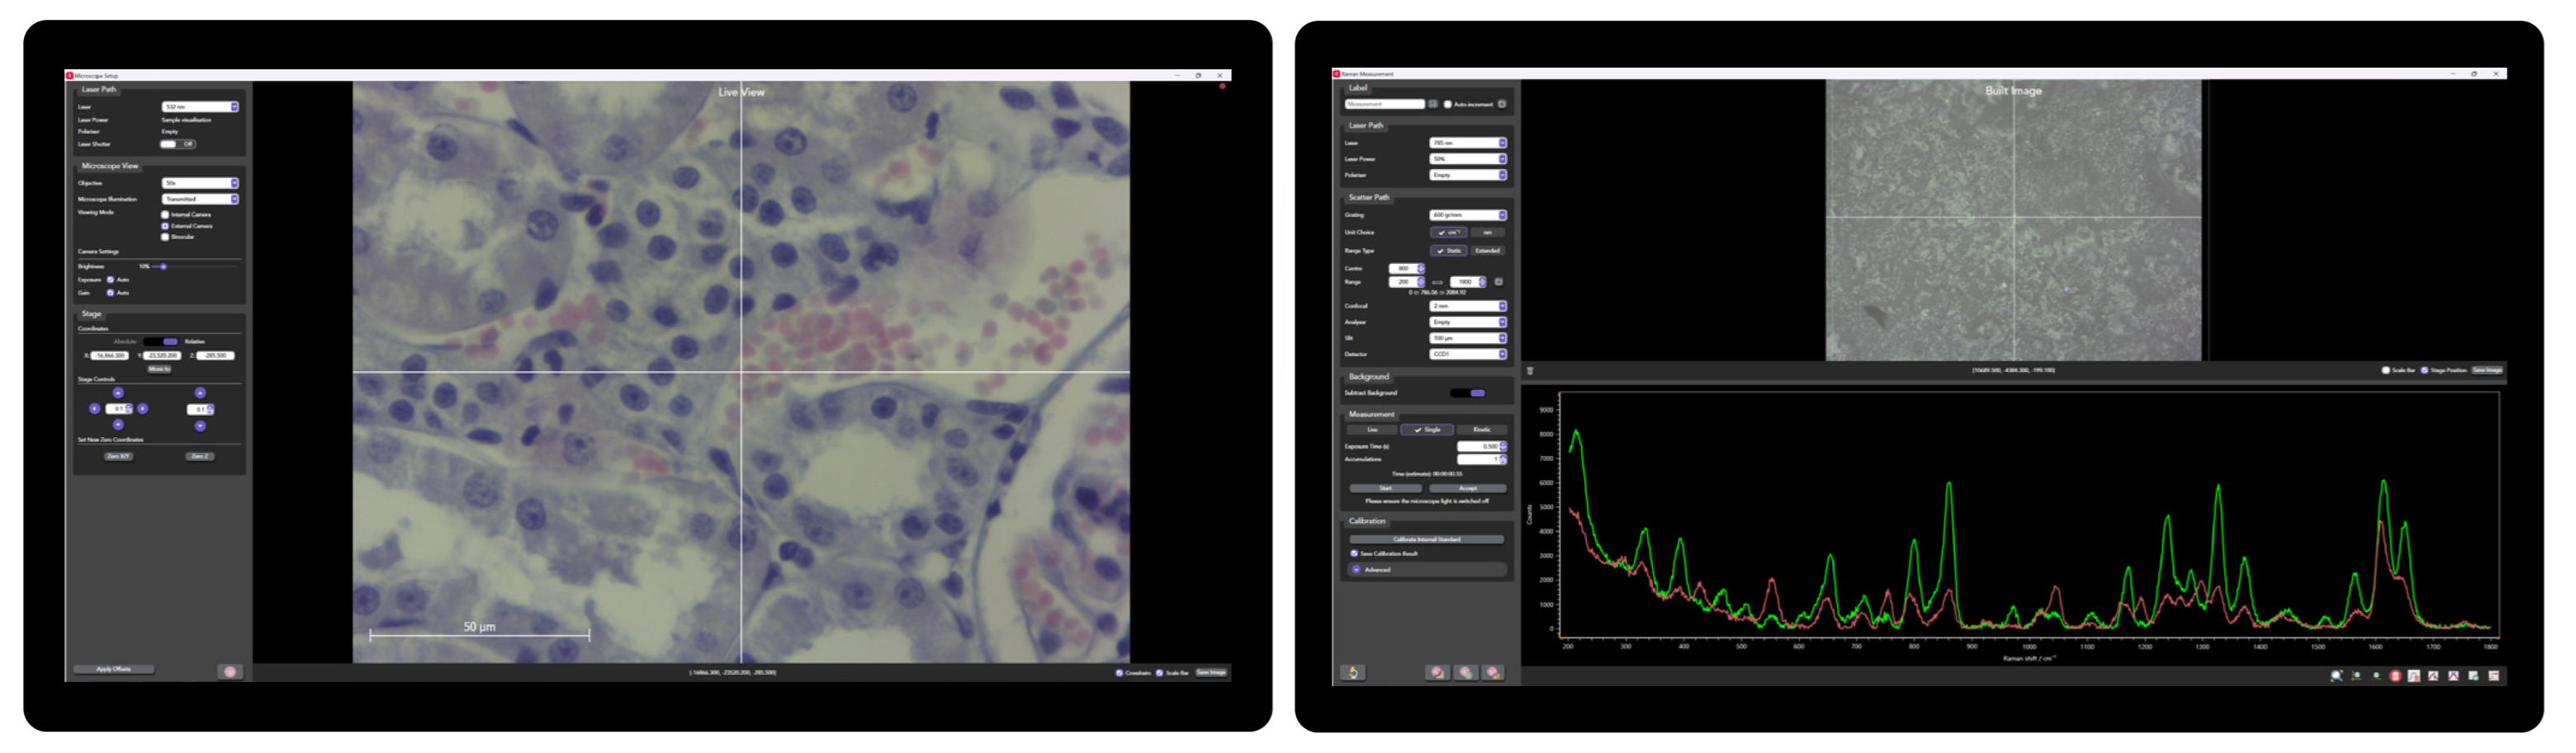Toggle the Subtract Background switch
This screenshot has height=753, width=2576.
(x=1469, y=393)
